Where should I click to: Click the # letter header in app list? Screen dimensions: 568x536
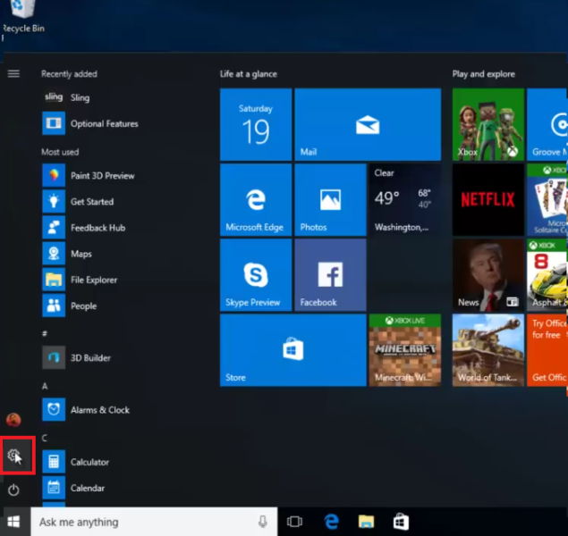tap(45, 333)
